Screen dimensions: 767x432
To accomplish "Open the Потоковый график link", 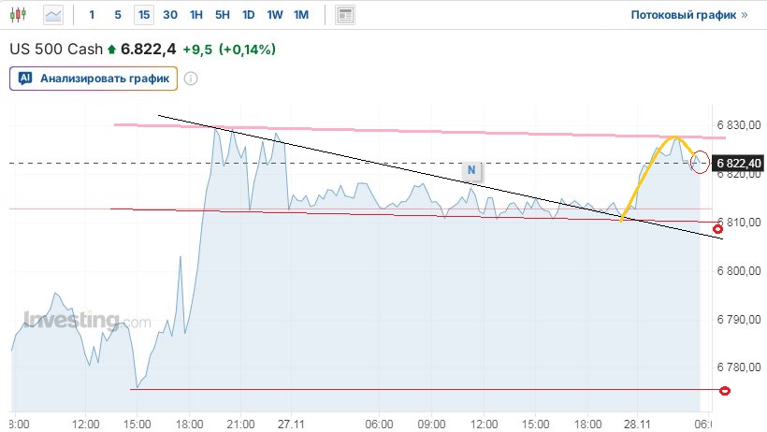I will (683, 15).
